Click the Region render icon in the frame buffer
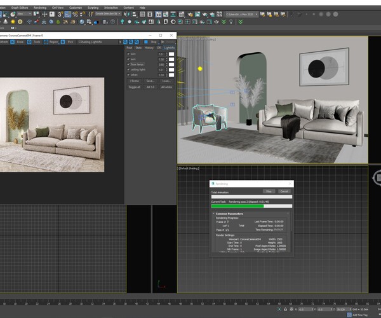This screenshot has width=381, height=318. [46, 42]
